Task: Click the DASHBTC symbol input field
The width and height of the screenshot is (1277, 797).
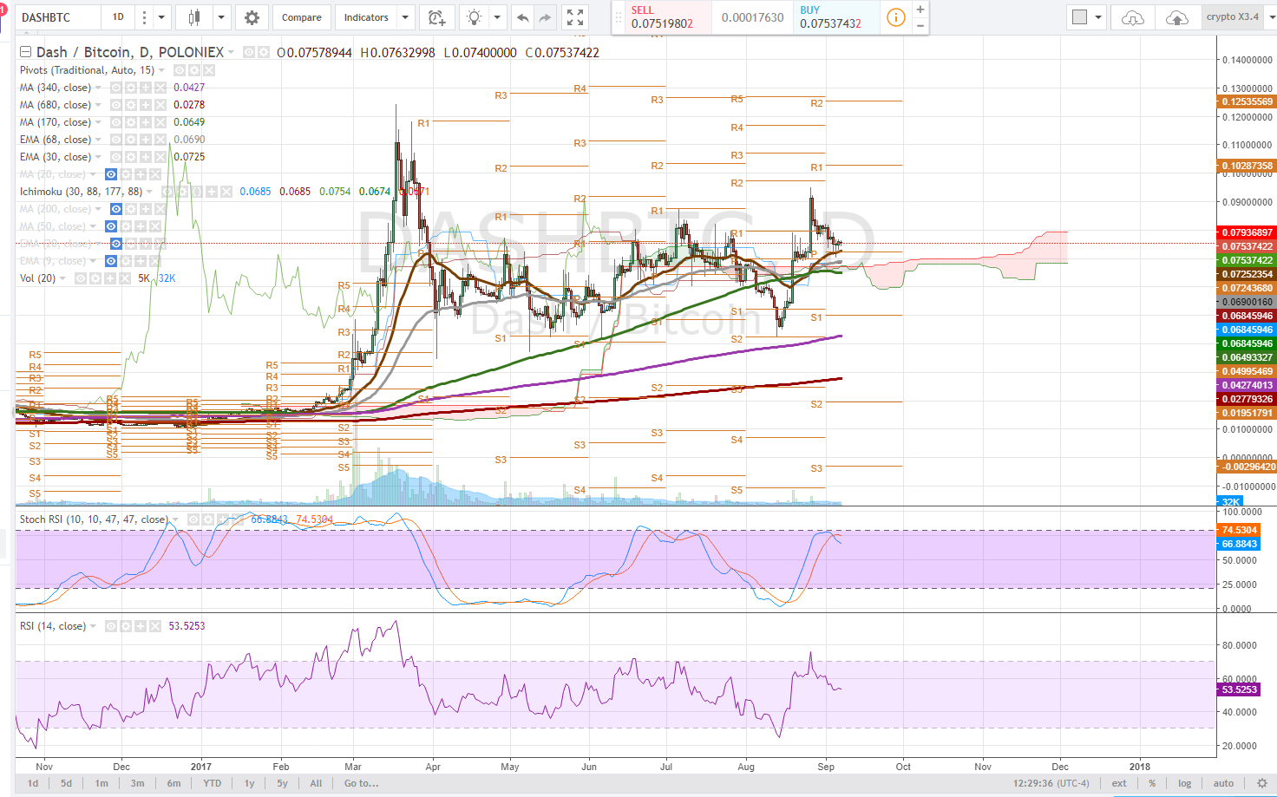Action: [x=58, y=17]
